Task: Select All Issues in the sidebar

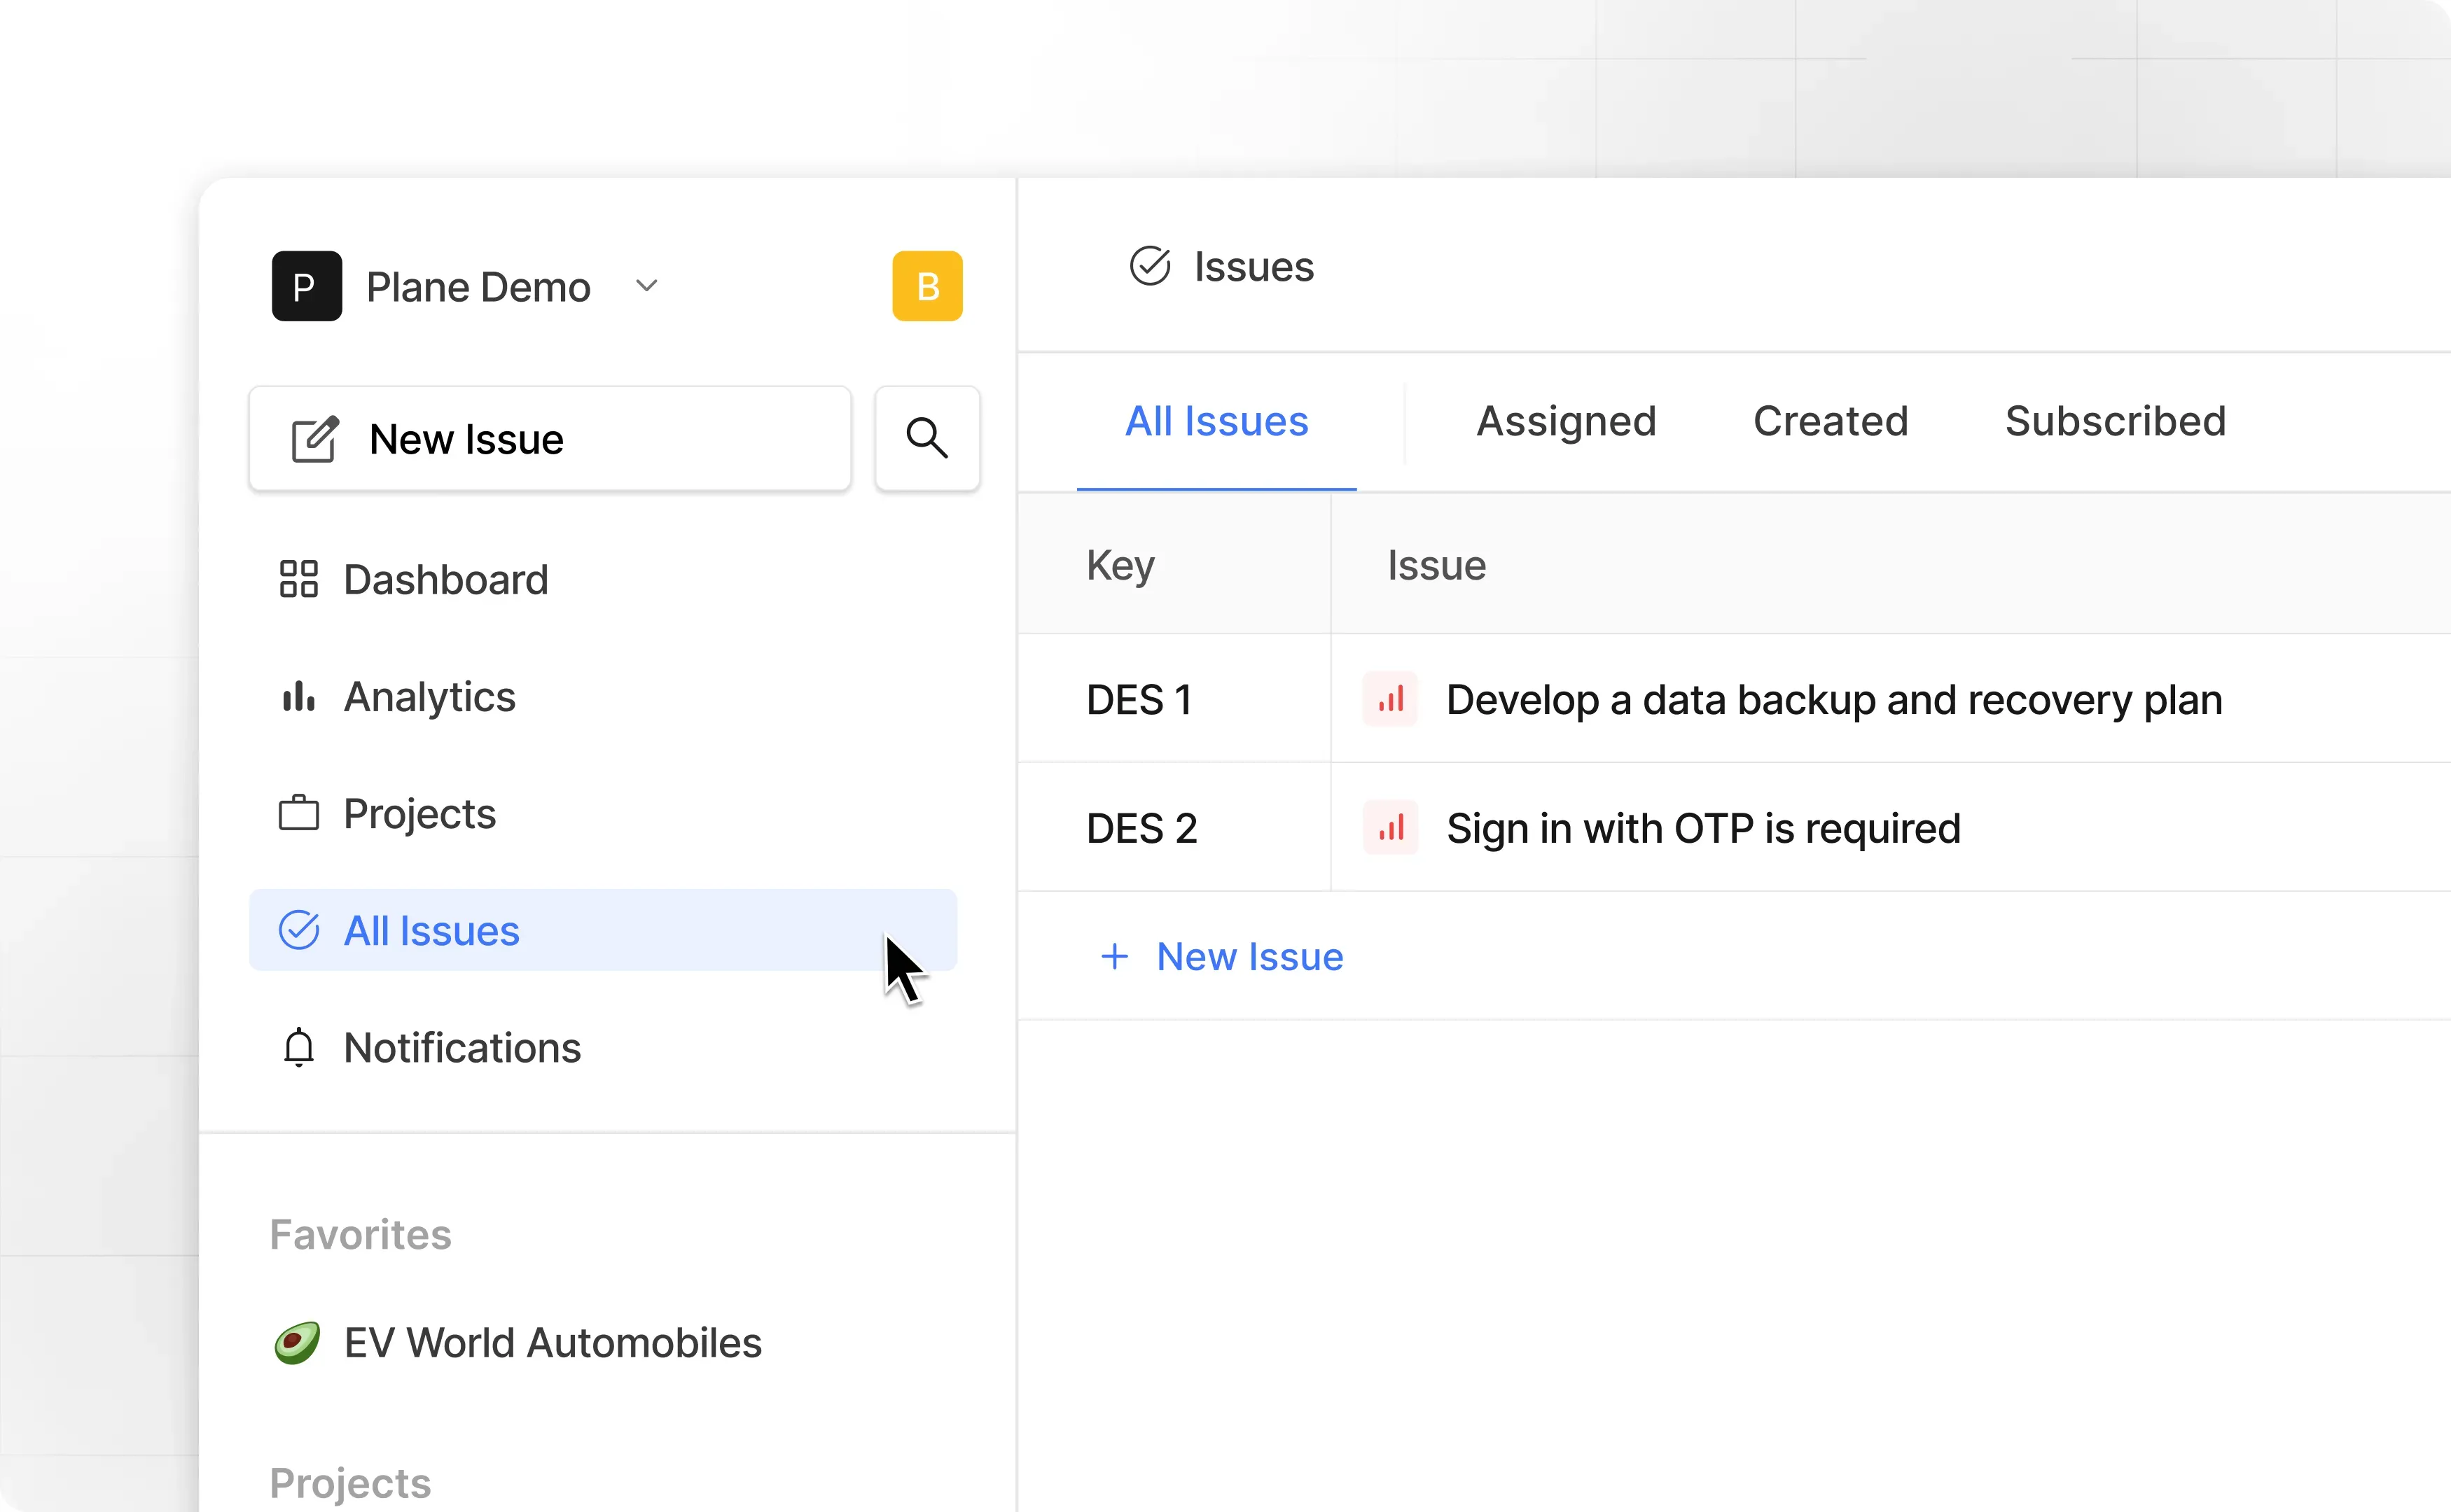Action: tap(431, 930)
